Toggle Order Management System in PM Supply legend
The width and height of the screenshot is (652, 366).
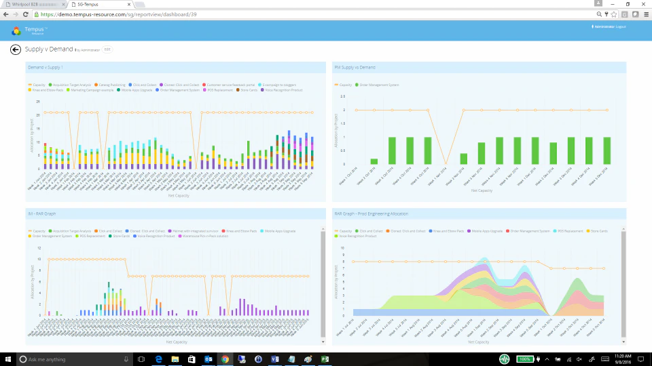(x=377, y=85)
